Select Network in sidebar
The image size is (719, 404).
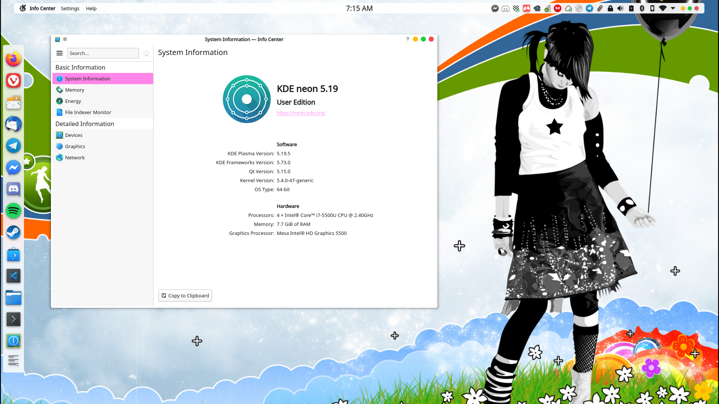[103, 157]
